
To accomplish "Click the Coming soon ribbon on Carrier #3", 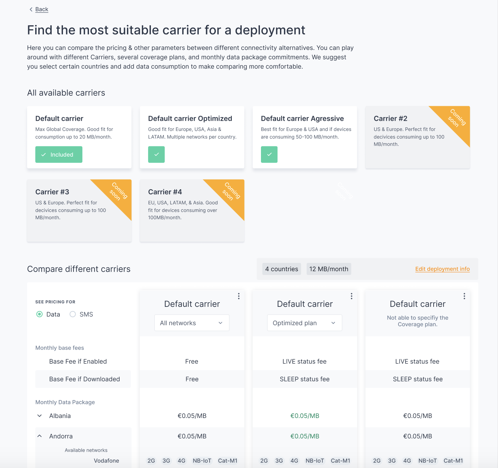I will coord(118,192).
